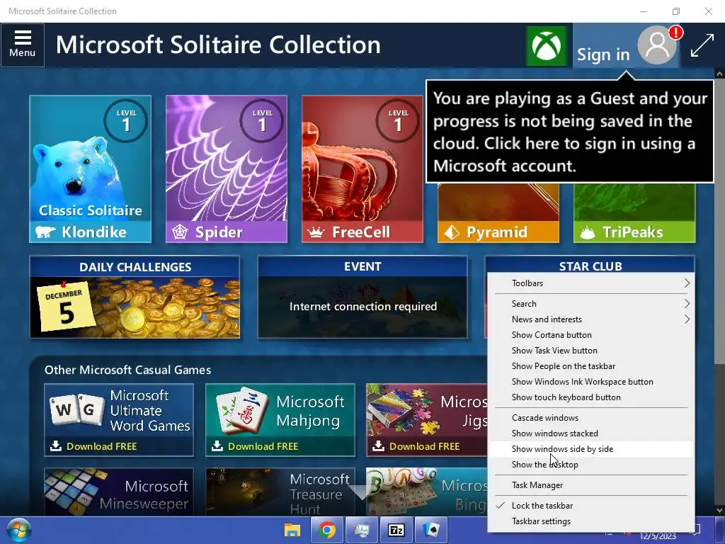Image resolution: width=725 pixels, height=544 pixels.
Task: Expand News and interests submenu
Action: 591,319
